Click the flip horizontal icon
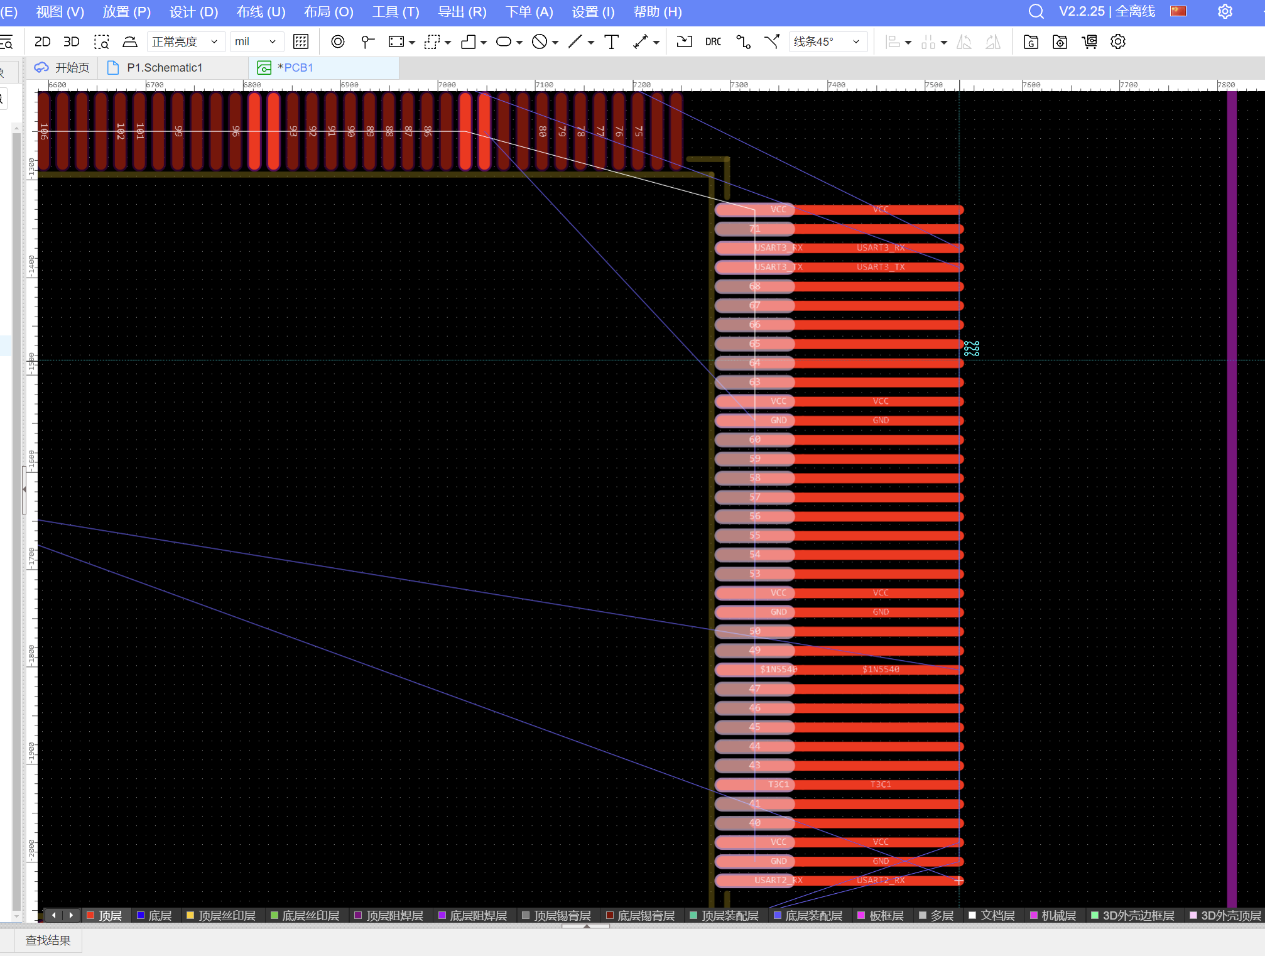This screenshot has height=956, width=1265. 964,41
